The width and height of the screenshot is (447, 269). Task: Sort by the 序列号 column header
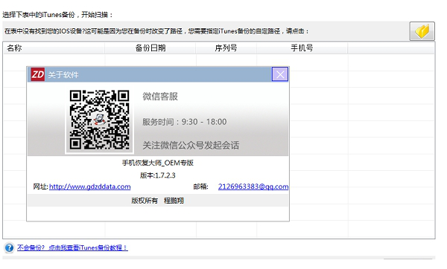point(226,48)
